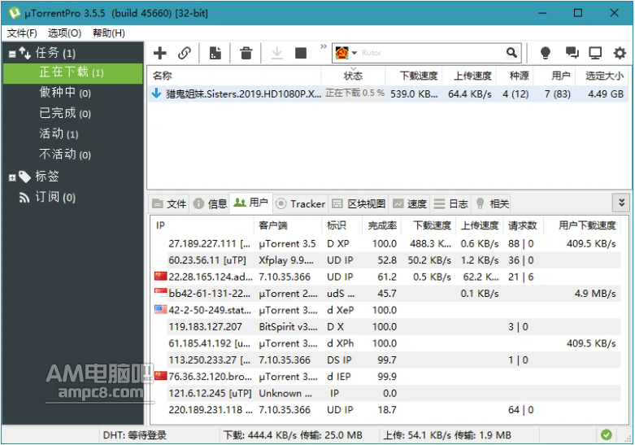Select the 猎鬼姐妹.Sisters.2019 torrent row

pyautogui.click(x=388, y=94)
